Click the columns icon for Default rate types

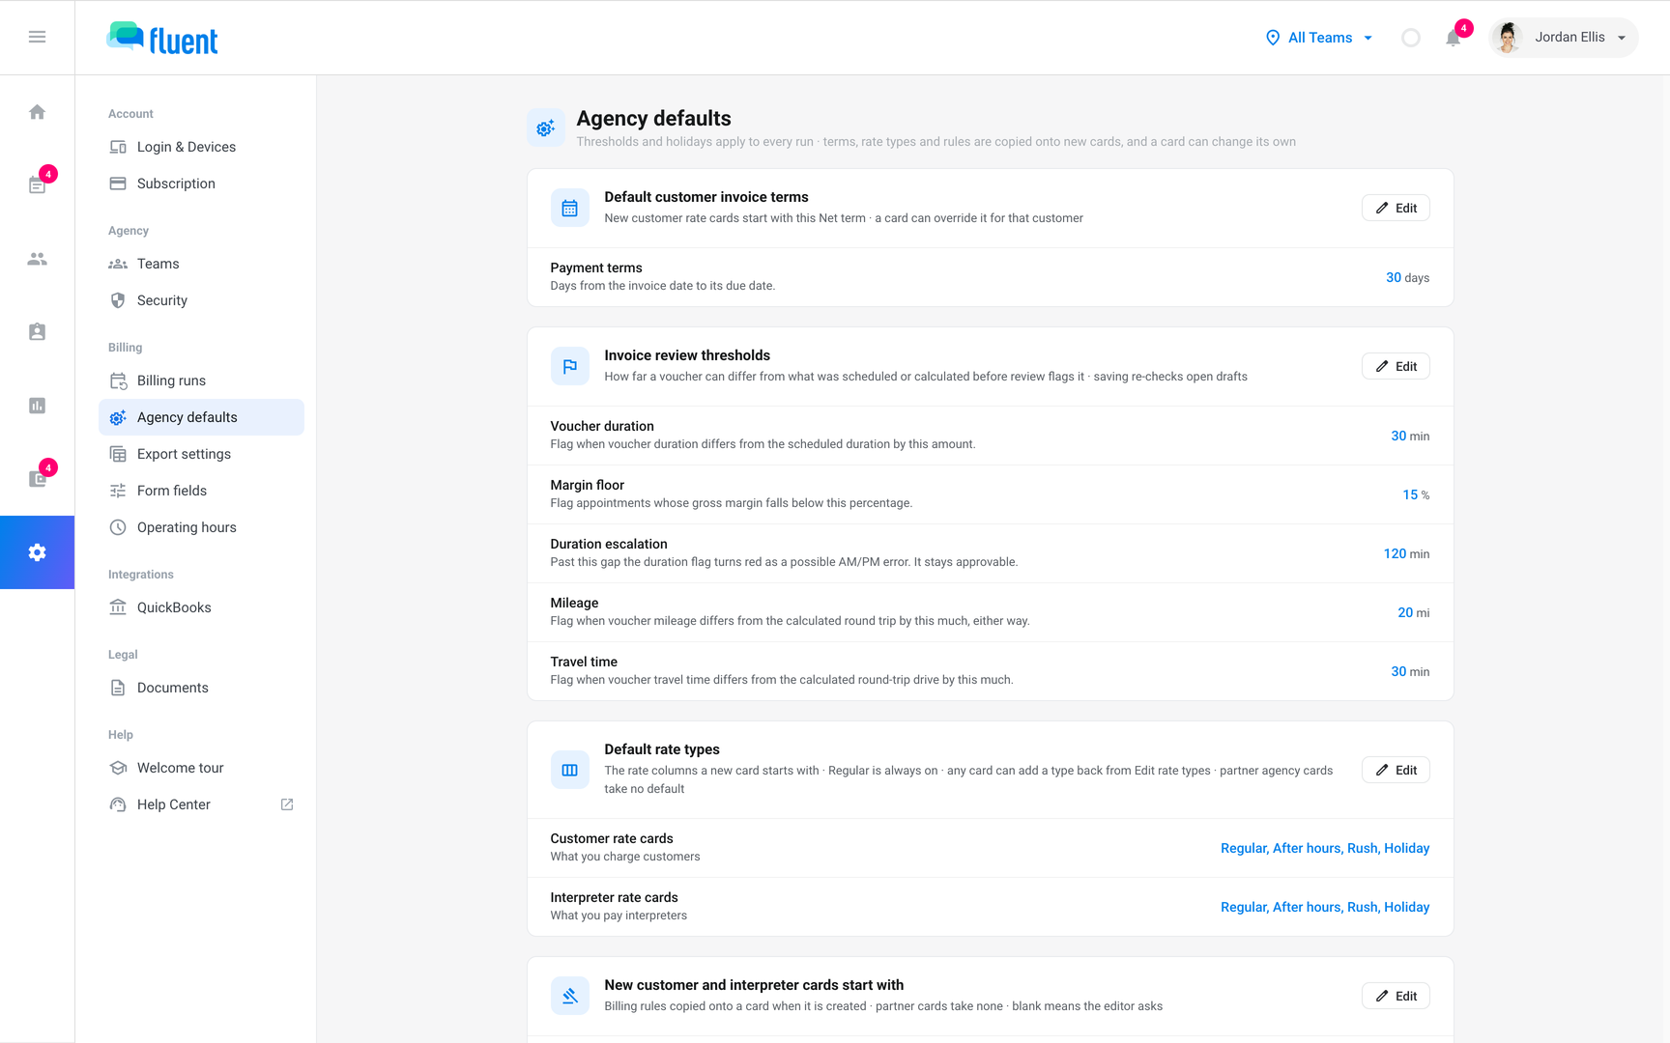point(570,770)
